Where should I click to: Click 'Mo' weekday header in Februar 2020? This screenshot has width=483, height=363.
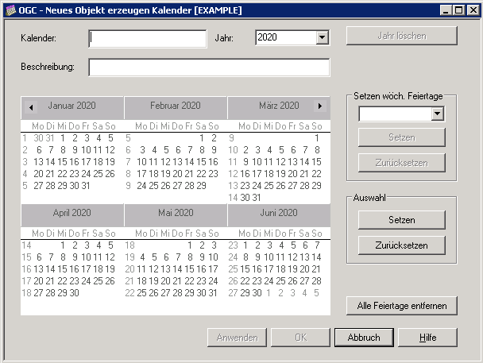pos(141,126)
